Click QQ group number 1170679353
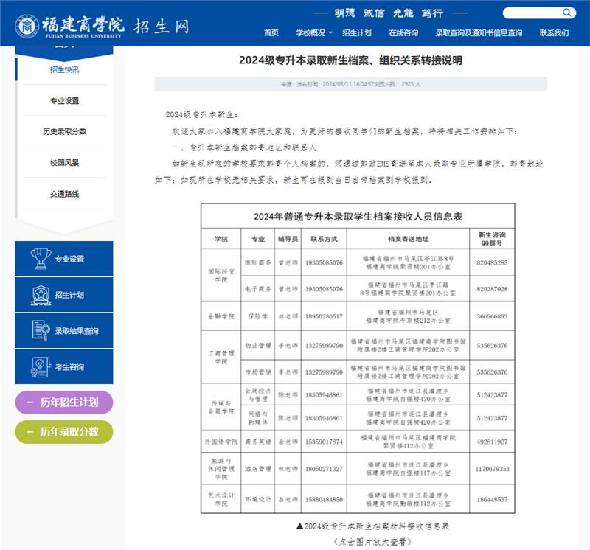The image size is (590, 550). click(x=492, y=469)
